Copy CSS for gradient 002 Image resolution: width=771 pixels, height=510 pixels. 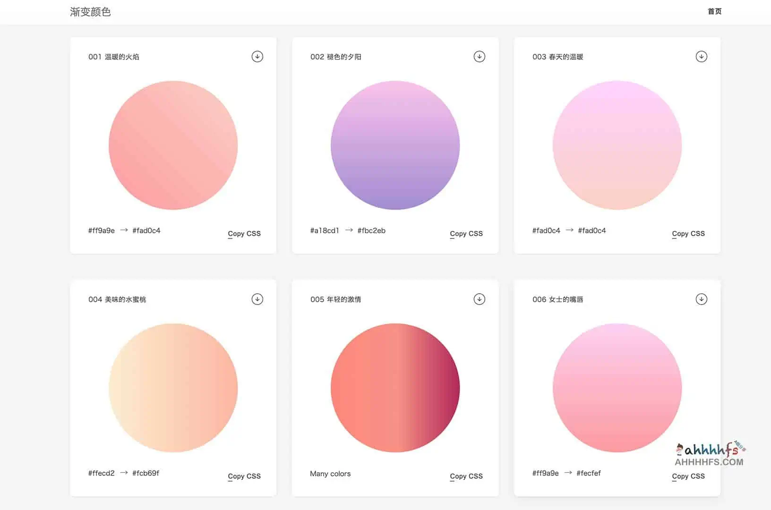click(x=466, y=234)
